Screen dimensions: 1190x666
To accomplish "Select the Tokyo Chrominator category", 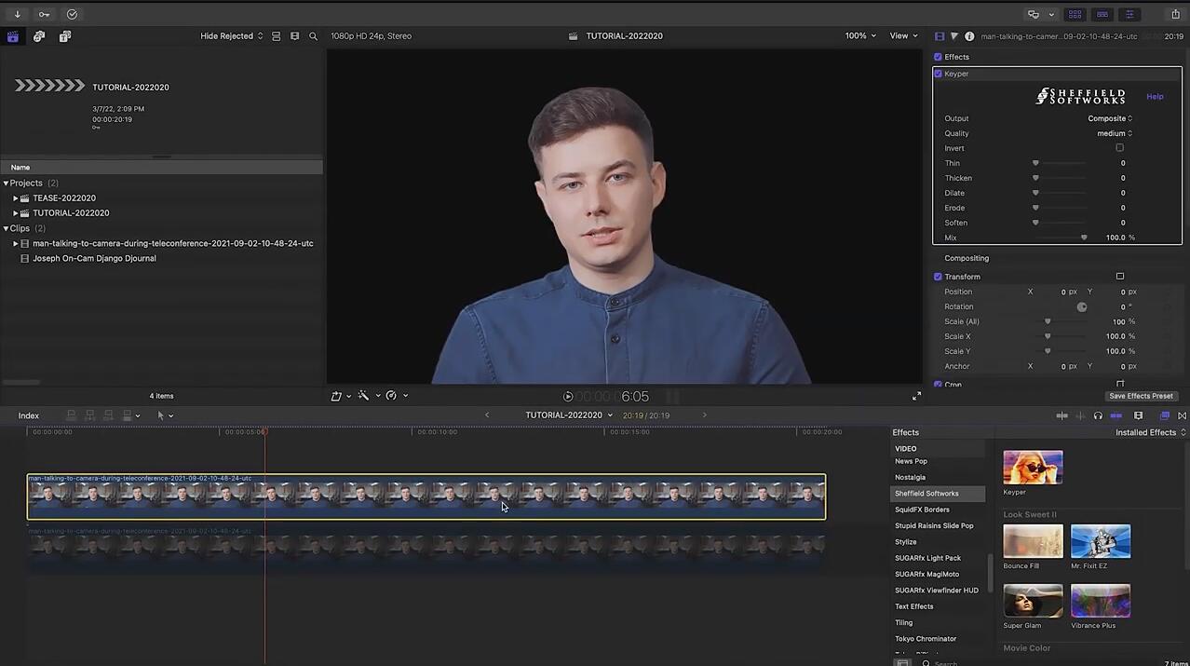I will pos(926,639).
